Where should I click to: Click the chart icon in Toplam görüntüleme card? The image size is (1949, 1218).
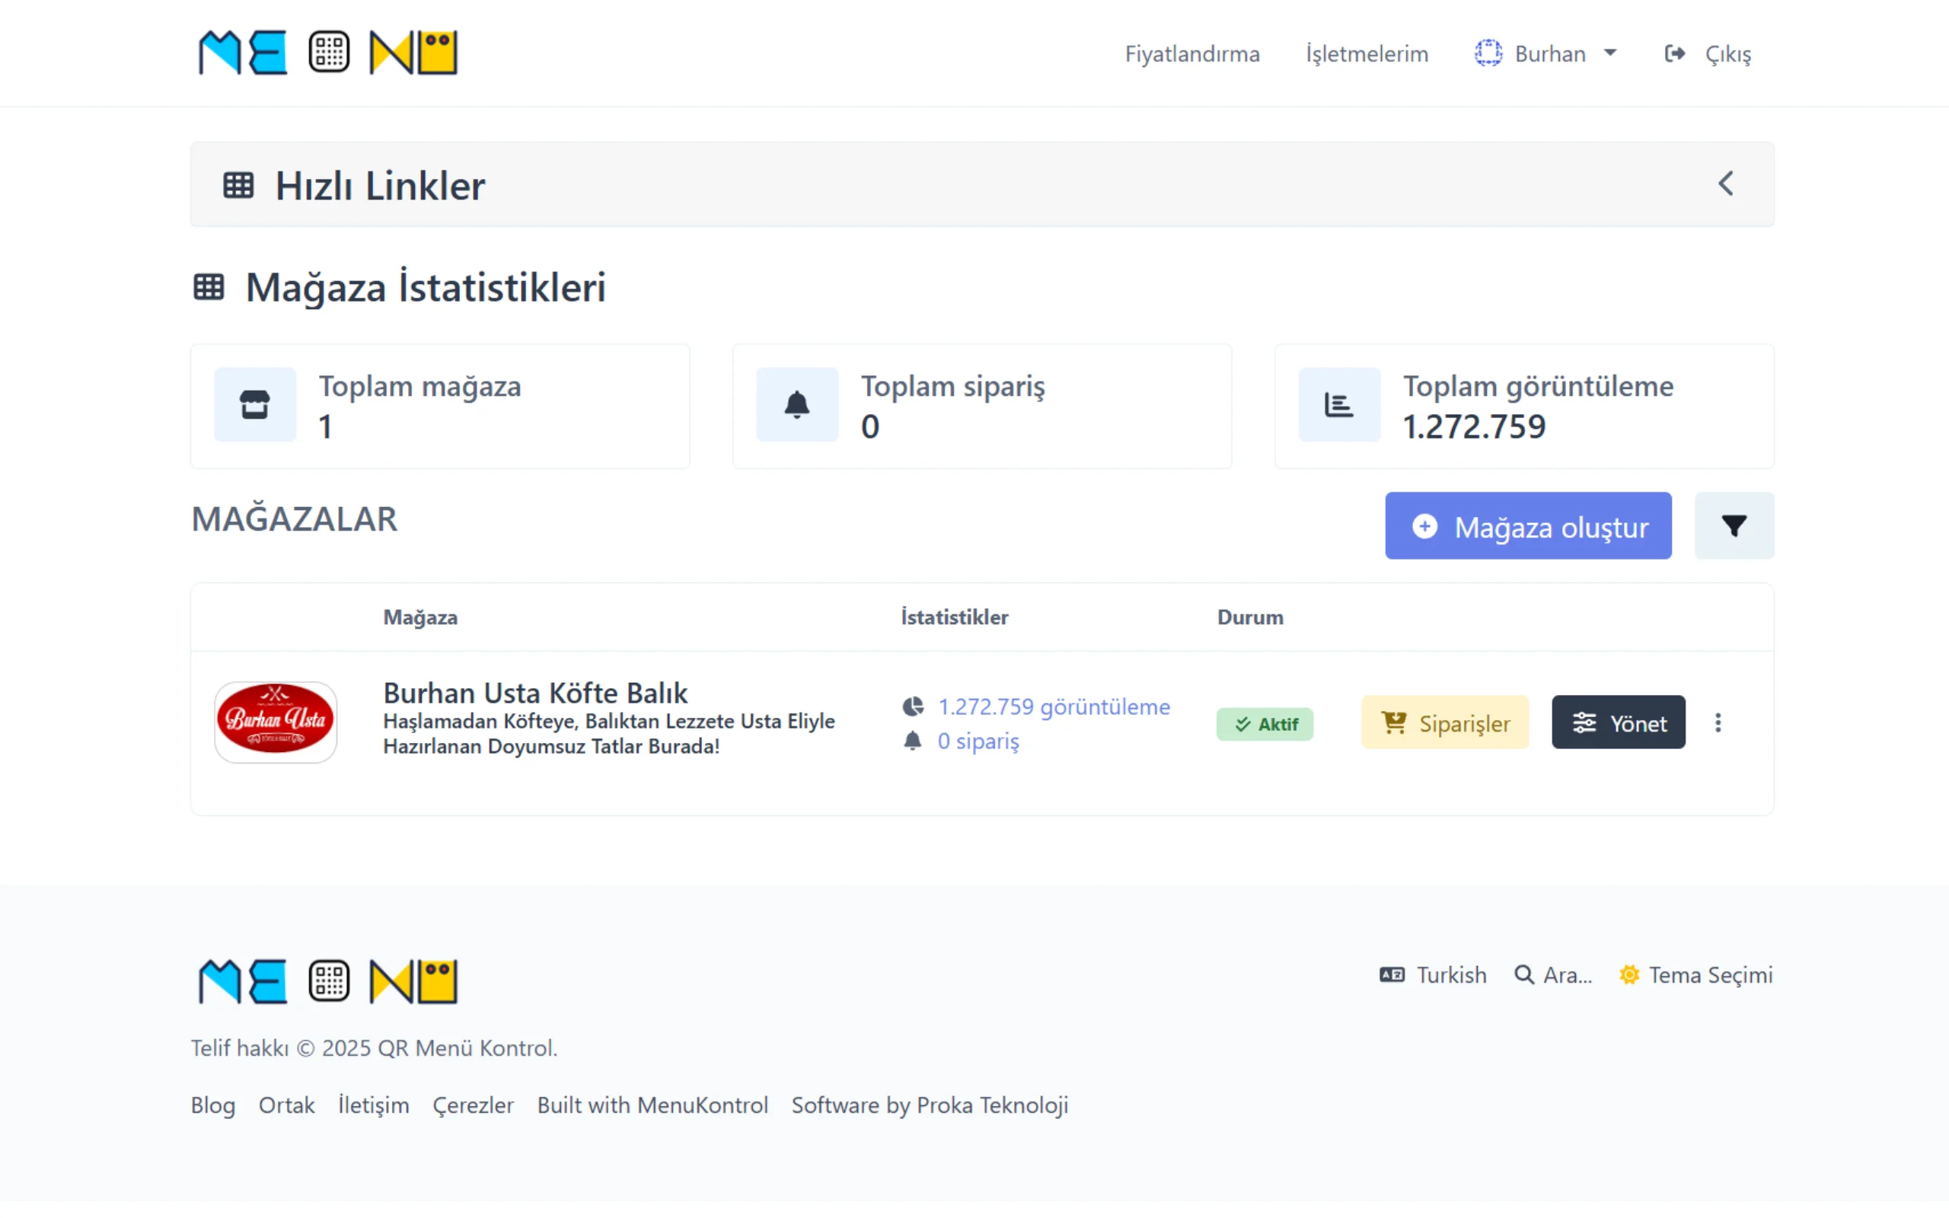(x=1338, y=404)
